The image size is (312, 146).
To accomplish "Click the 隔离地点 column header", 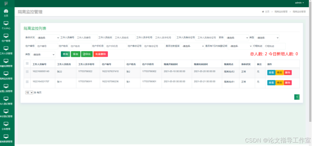I will point(228,64).
